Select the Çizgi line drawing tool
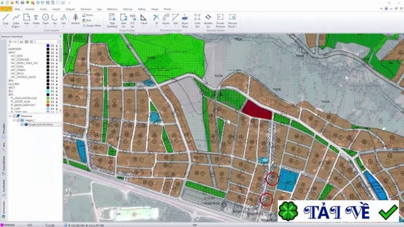Image resolution: width=404 pixels, height=227 pixels. 6,20
